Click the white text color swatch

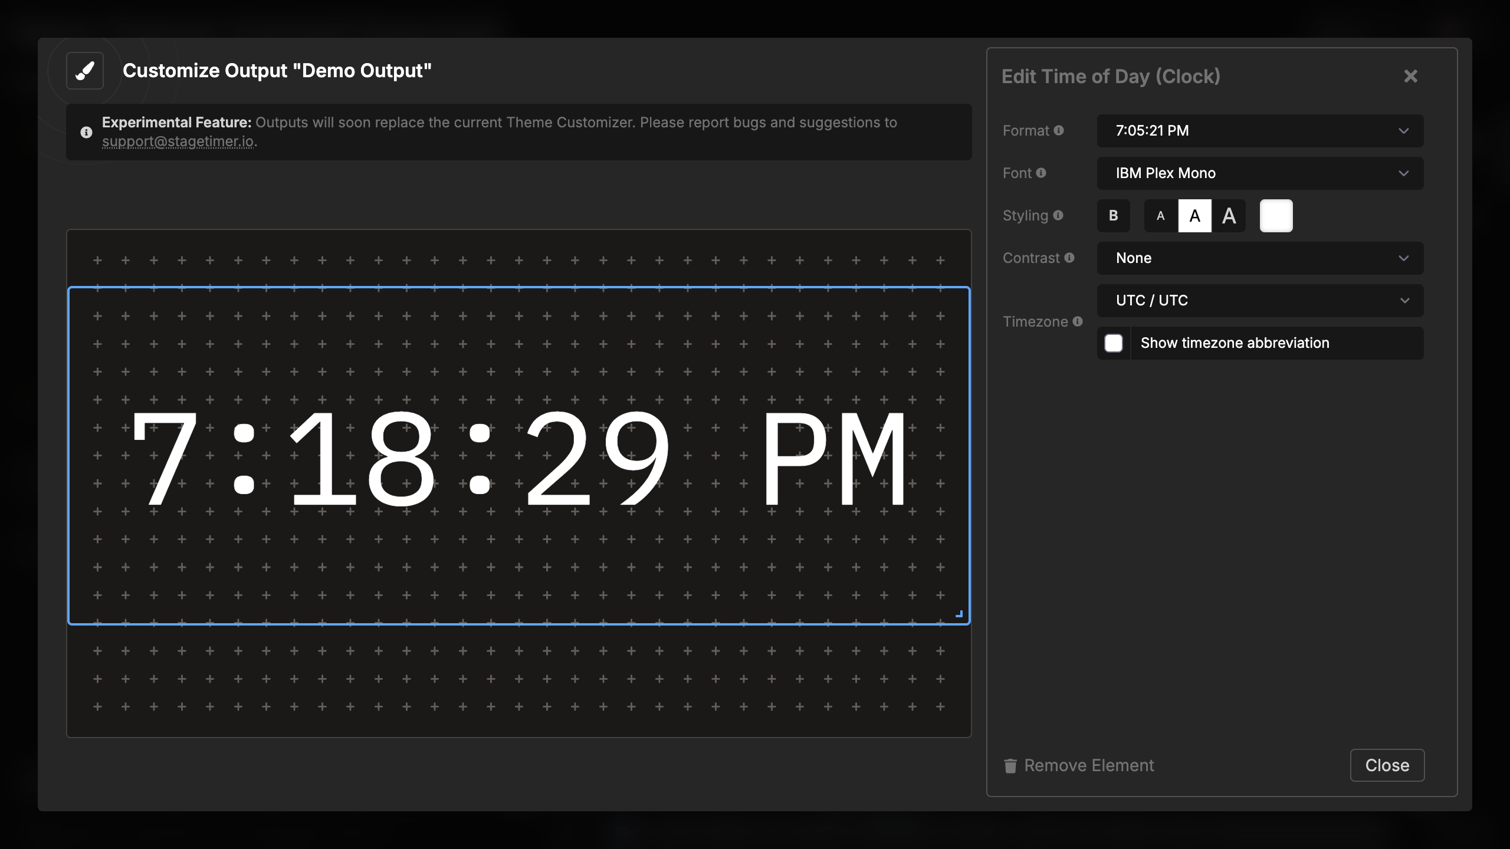(x=1276, y=215)
